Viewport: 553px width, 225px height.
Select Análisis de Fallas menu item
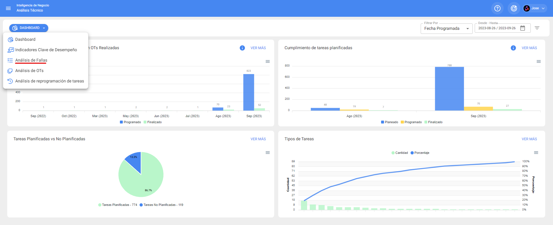[x=31, y=60]
